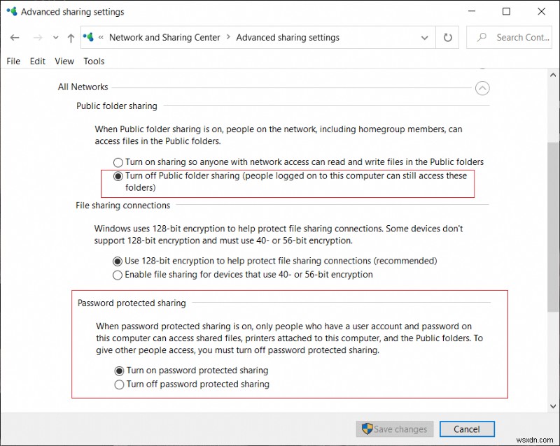Screen dimensions: 560x446
Task: Open the File menu
Action: coord(13,61)
